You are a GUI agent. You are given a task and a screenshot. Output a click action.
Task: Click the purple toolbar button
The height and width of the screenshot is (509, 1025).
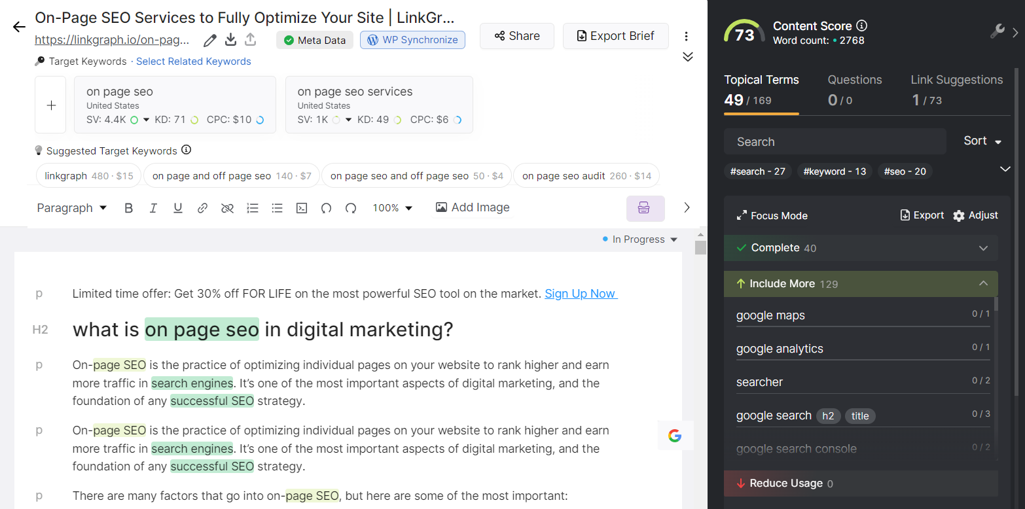pyautogui.click(x=645, y=208)
